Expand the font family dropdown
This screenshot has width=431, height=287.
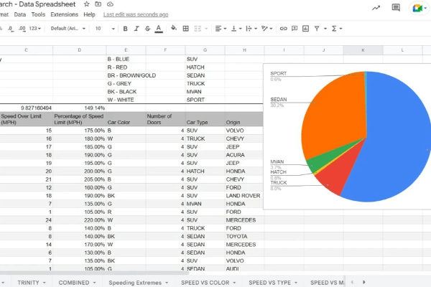(x=68, y=29)
